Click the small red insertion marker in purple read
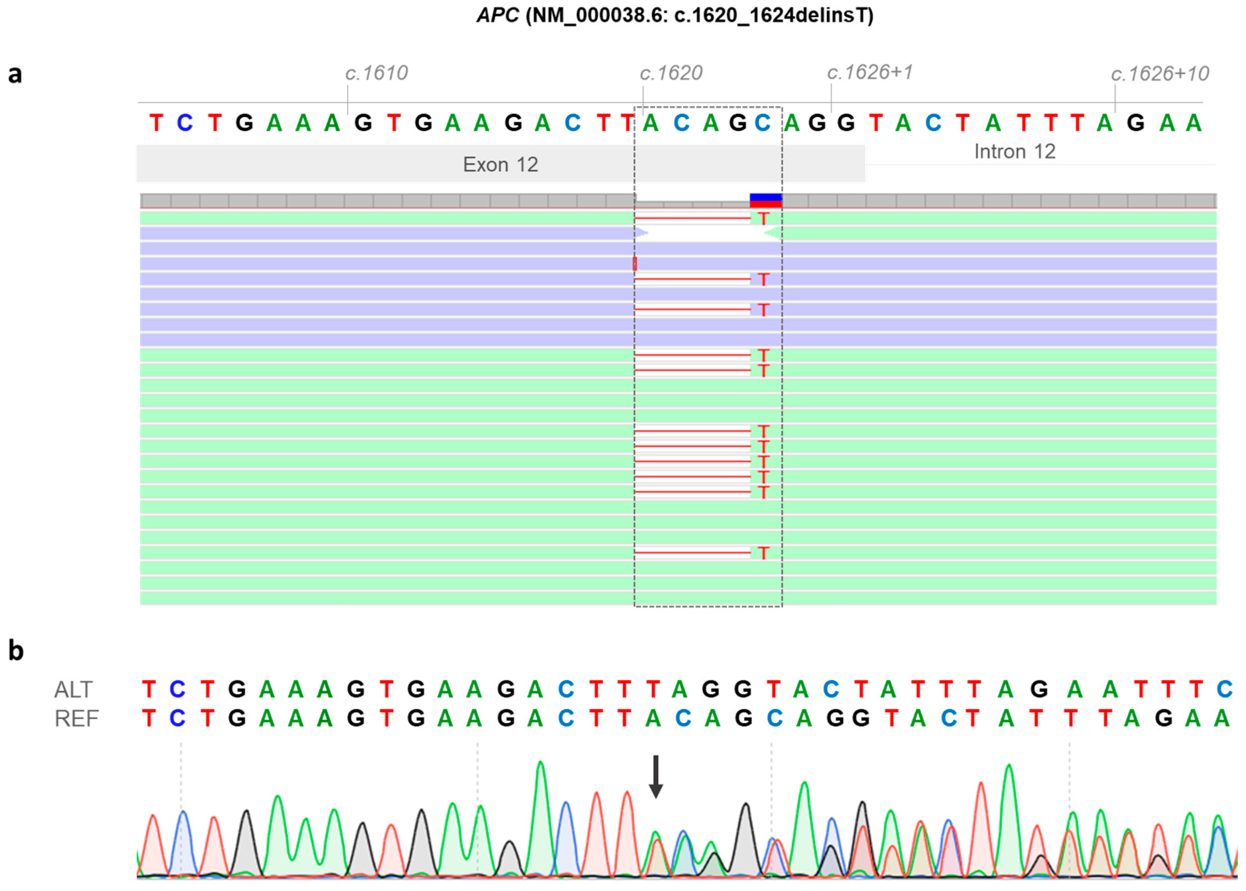The height and width of the screenshot is (891, 1246). click(635, 264)
